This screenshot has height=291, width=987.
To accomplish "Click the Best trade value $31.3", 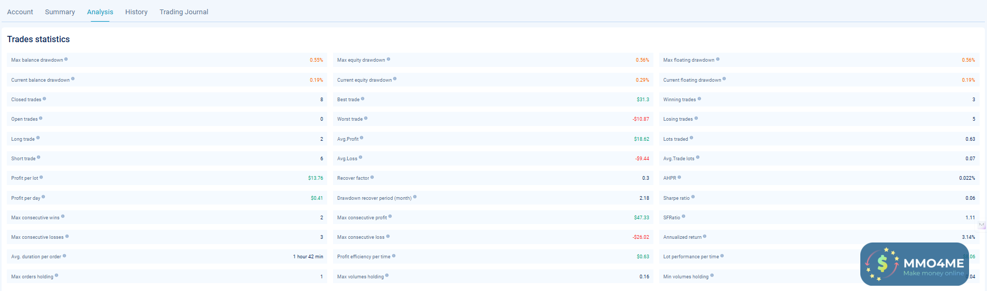I will pyautogui.click(x=643, y=100).
